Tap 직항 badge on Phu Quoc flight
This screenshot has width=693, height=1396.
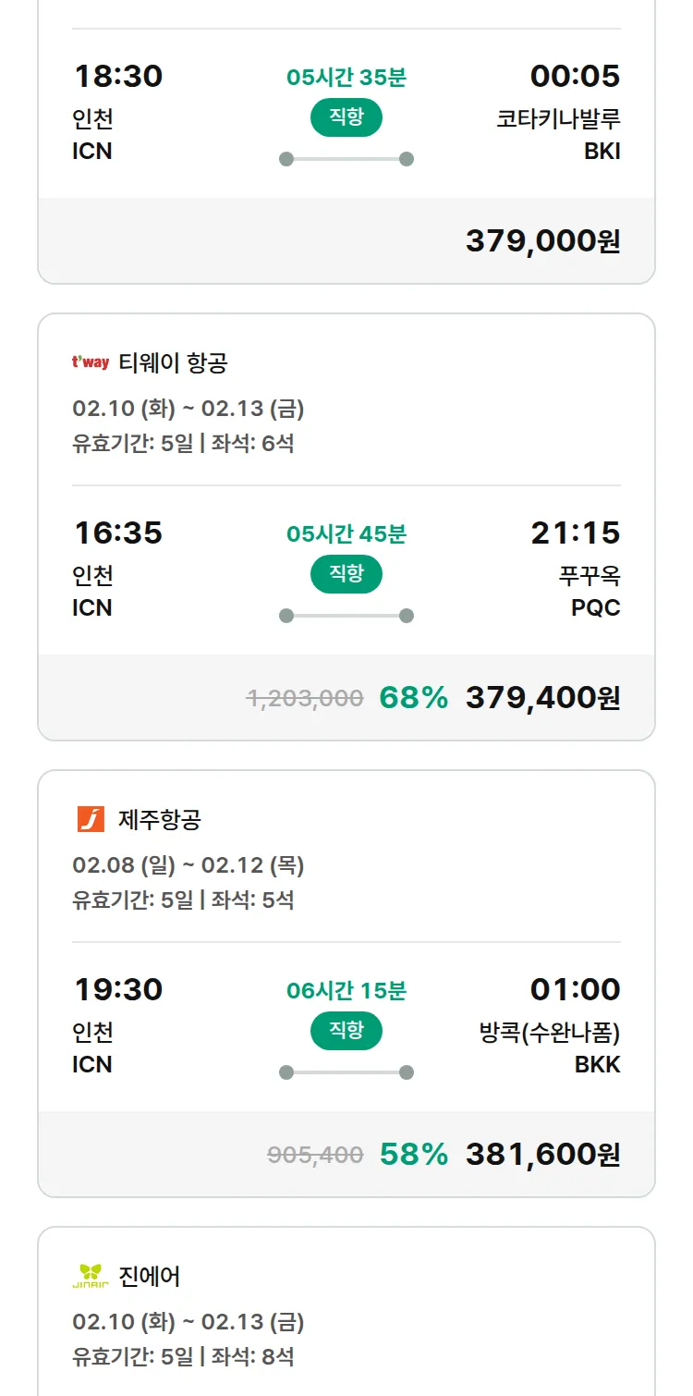coord(346,574)
